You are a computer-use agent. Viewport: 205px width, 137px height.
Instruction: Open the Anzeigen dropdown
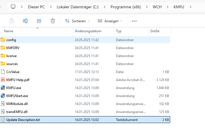110,21
